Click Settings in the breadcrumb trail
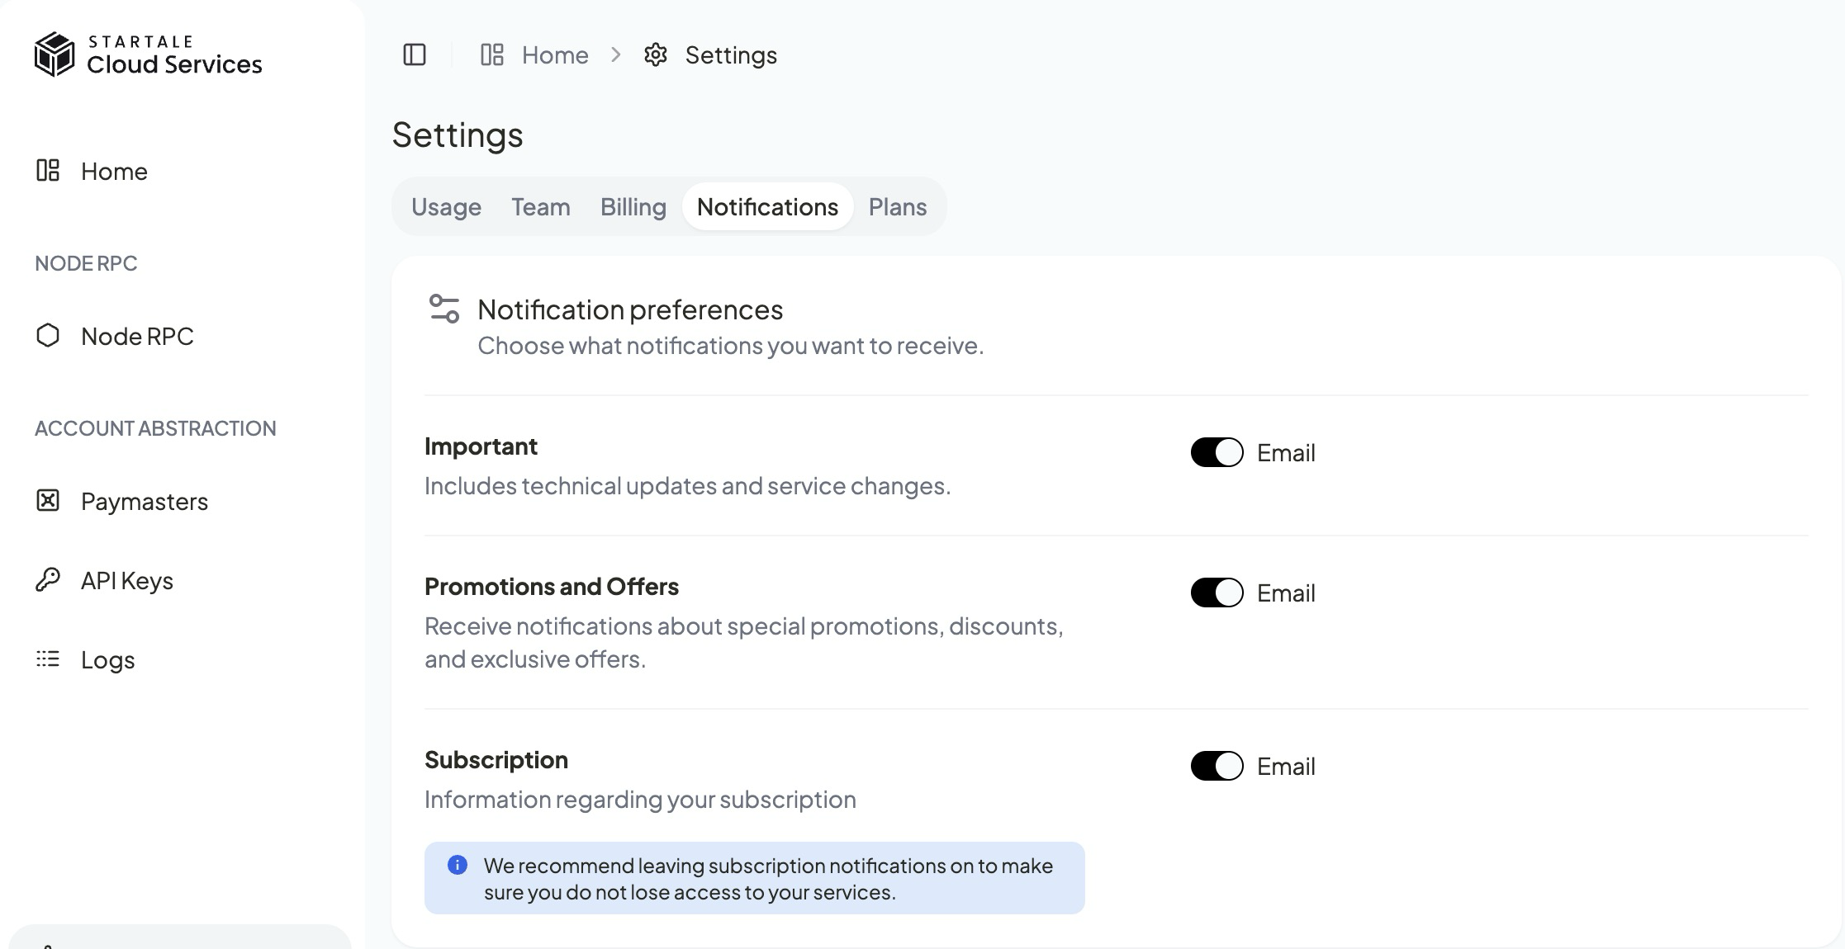 click(730, 54)
